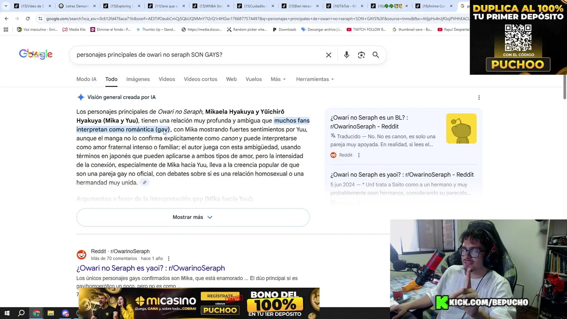Open the Chrome apps grid icon
This screenshot has width=567, height=319.
click(x=6, y=30)
